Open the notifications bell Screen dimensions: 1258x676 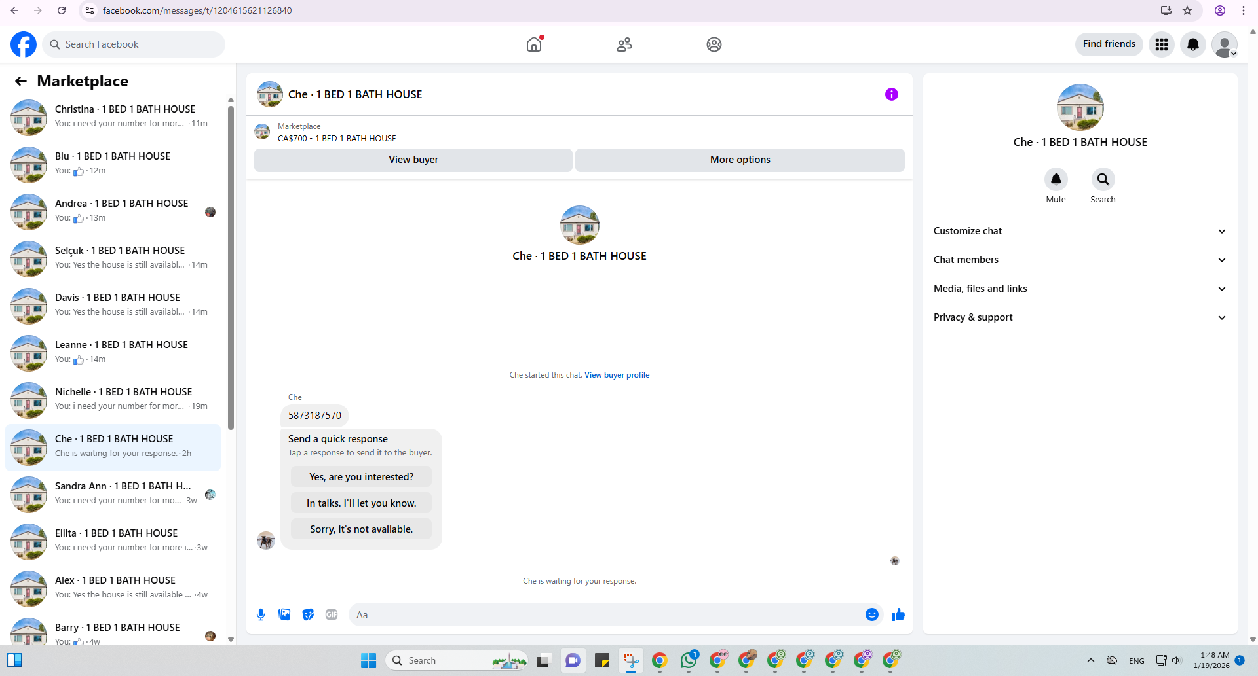click(1193, 44)
